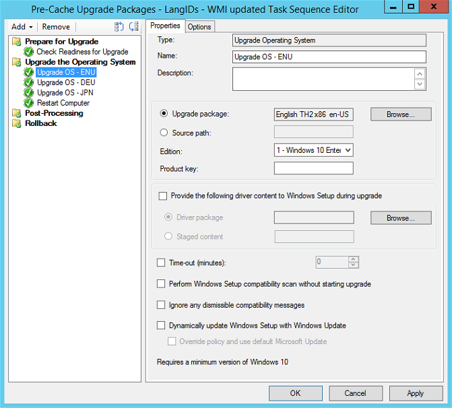Select the Upgrade OS - ENU step
This screenshot has height=408, width=452.
(x=66, y=72)
